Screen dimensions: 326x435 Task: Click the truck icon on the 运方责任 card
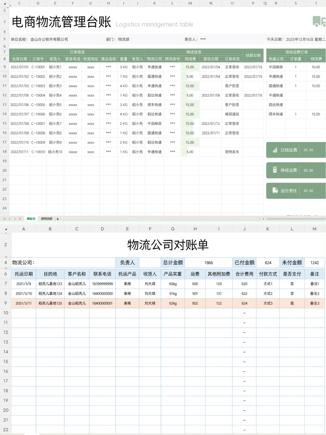click(275, 191)
